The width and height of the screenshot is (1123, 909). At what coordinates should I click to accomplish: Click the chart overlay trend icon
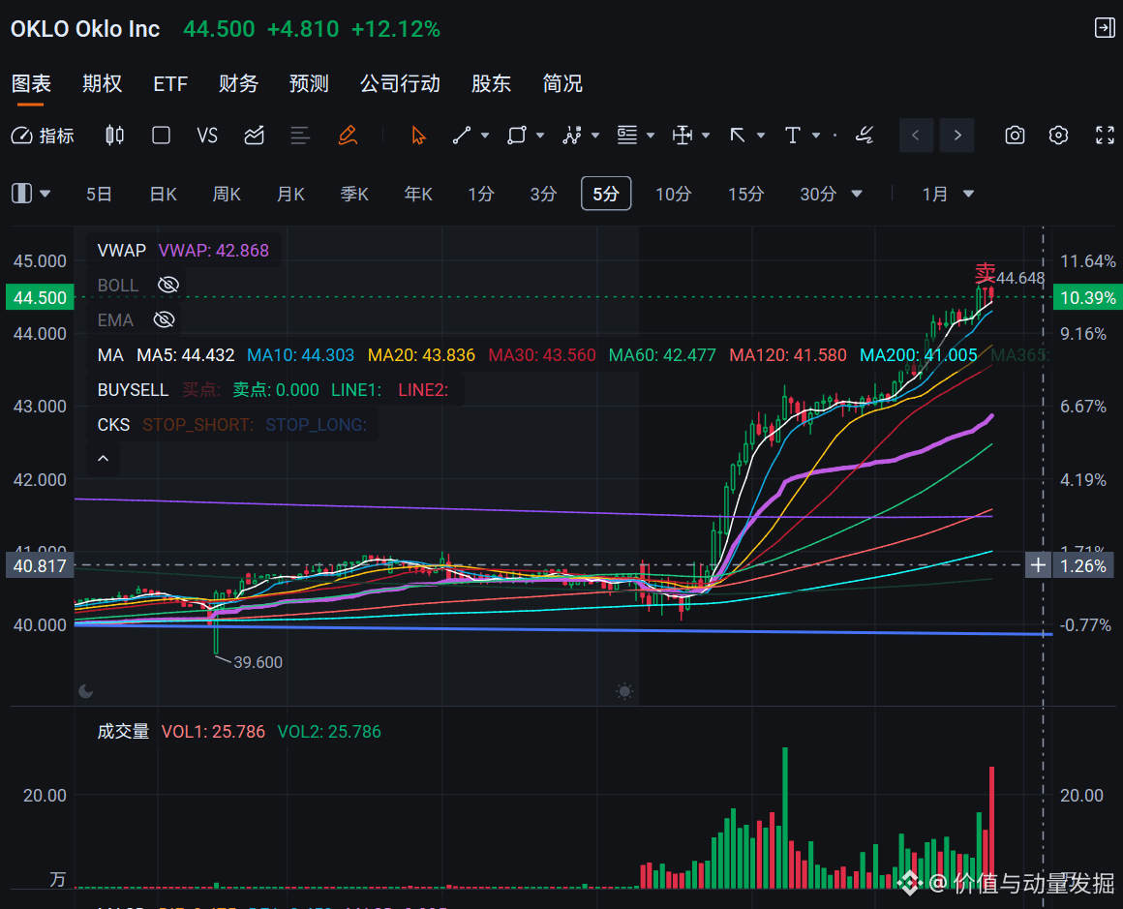tap(255, 136)
